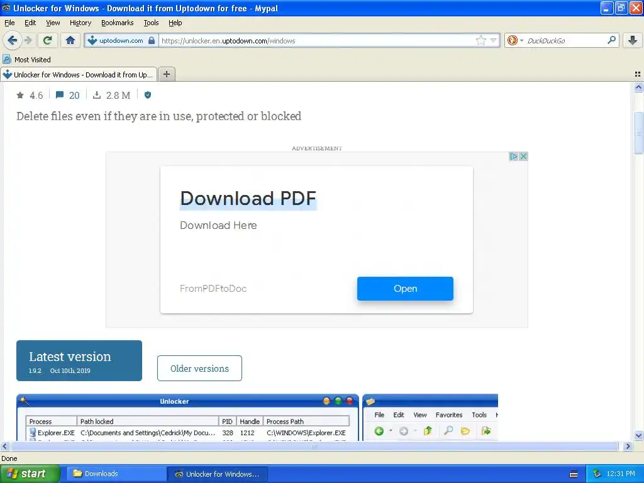Select the Unlocker for Windows tab
The image size is (644, 483).
79,75
